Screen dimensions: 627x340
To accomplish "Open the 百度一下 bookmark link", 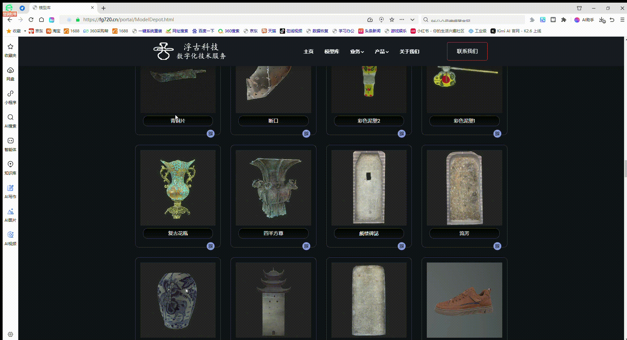I will [203, 31].
